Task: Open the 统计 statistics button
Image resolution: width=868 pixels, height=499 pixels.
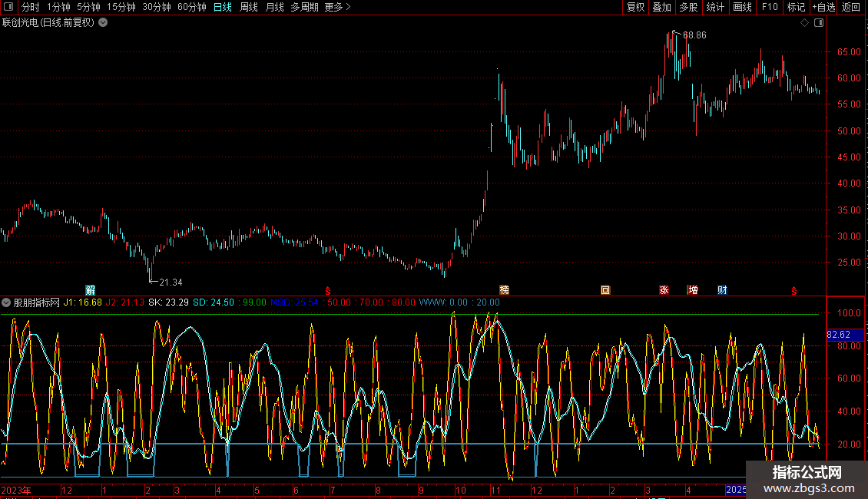Action: pyautogui.click(x=715, y=7)
